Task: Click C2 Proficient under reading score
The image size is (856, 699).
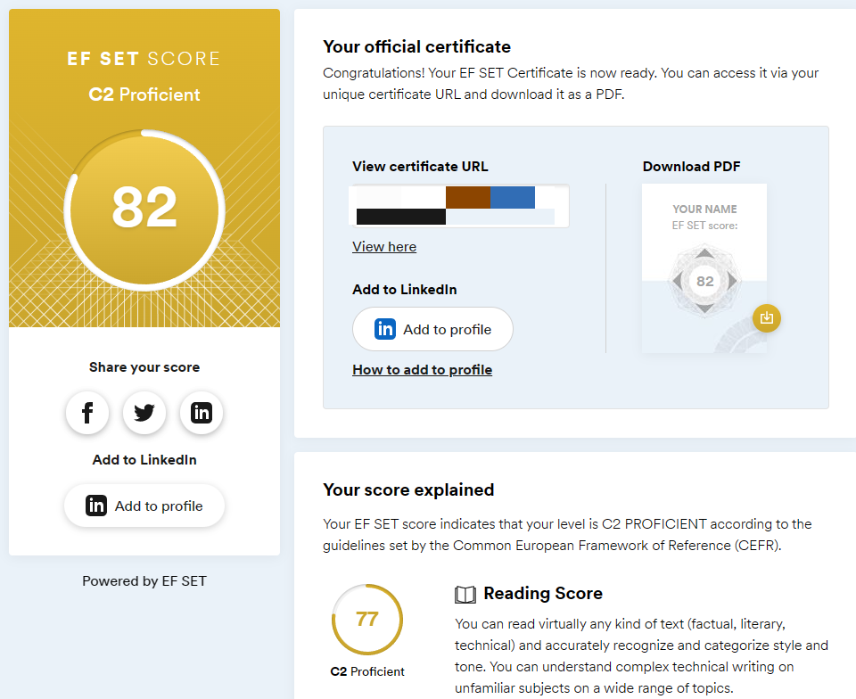Action: pyautogui.click(x=367, y=671)
